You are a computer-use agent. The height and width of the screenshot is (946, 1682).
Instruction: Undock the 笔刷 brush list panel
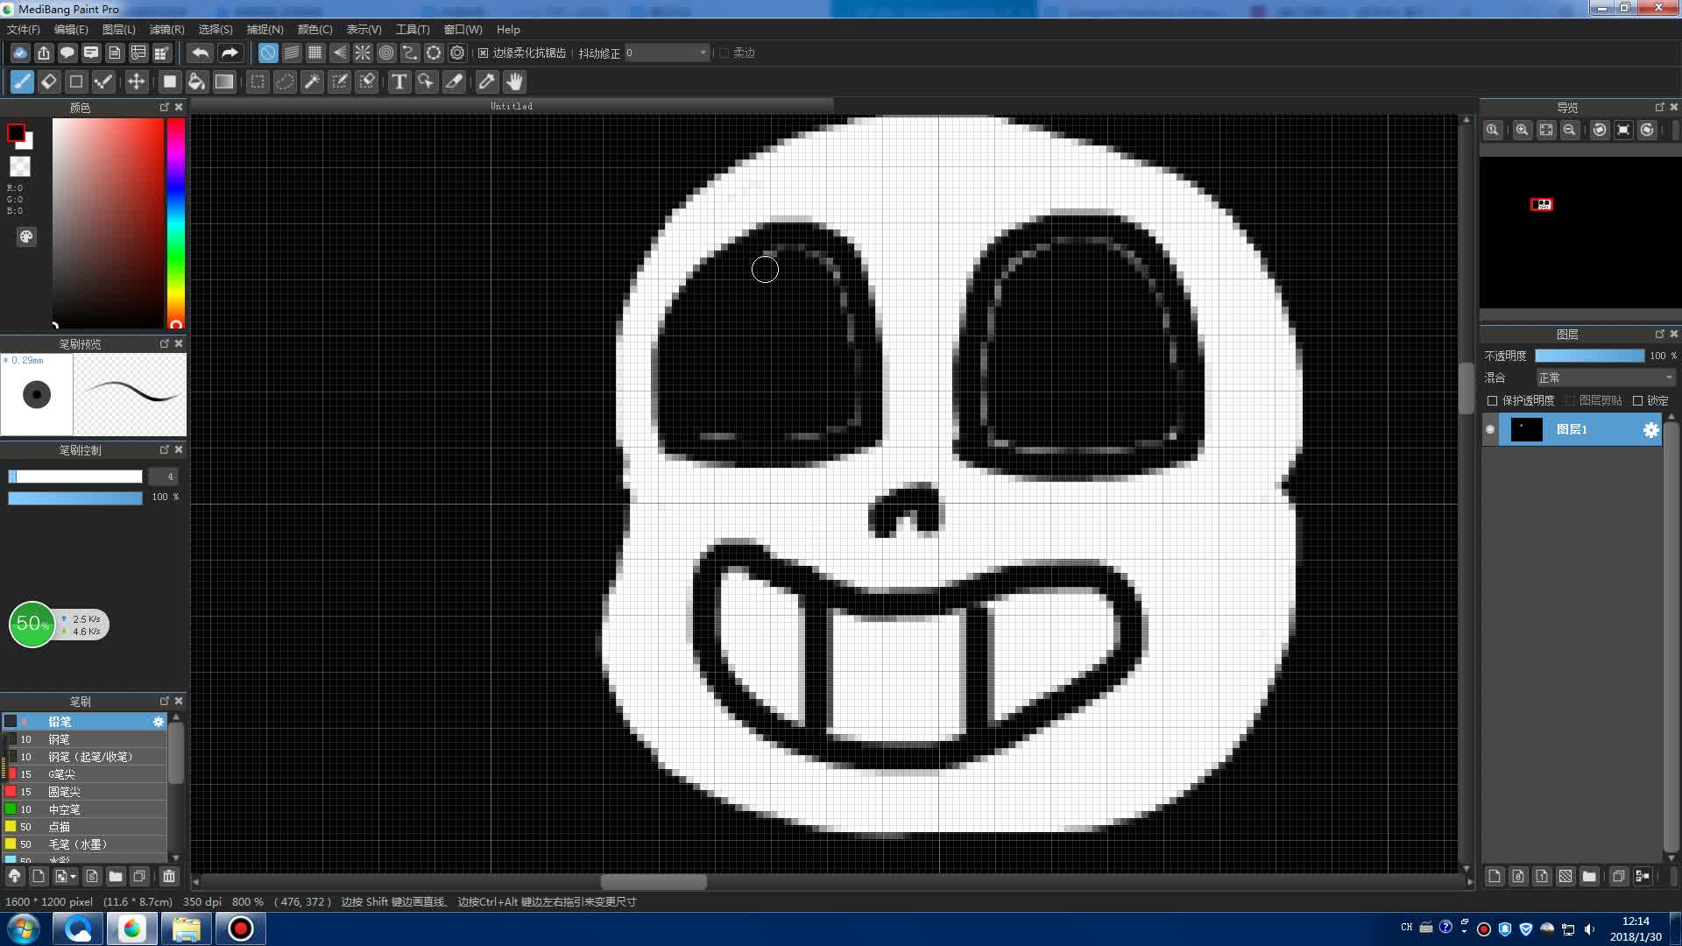point(165,701)
